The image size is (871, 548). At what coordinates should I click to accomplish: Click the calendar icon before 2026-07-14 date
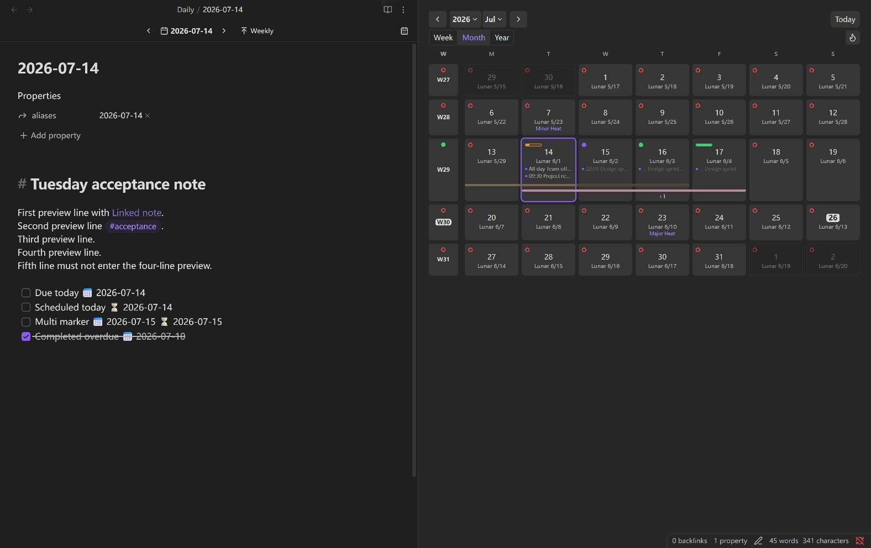[x=164, y=31]
